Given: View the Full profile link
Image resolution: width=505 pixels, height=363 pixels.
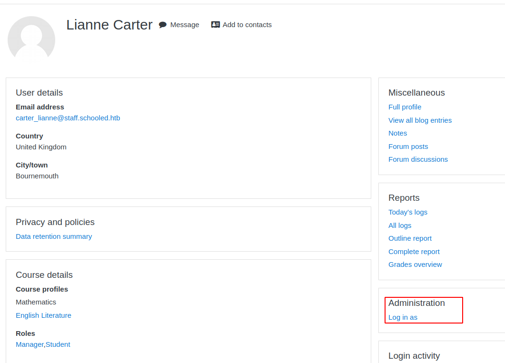Looking at the screenshot, I should [x=405, y=107].
